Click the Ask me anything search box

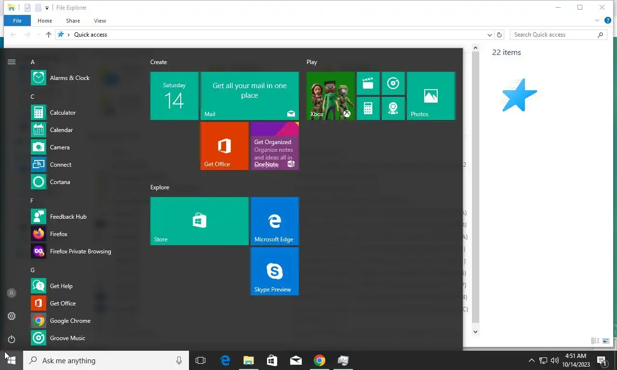(106, 360)
